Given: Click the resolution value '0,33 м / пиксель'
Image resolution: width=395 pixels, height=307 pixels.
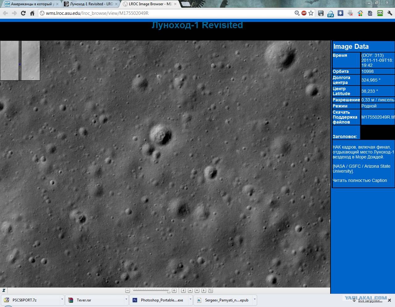Looking at the screenshot, I should coord(378,100).
